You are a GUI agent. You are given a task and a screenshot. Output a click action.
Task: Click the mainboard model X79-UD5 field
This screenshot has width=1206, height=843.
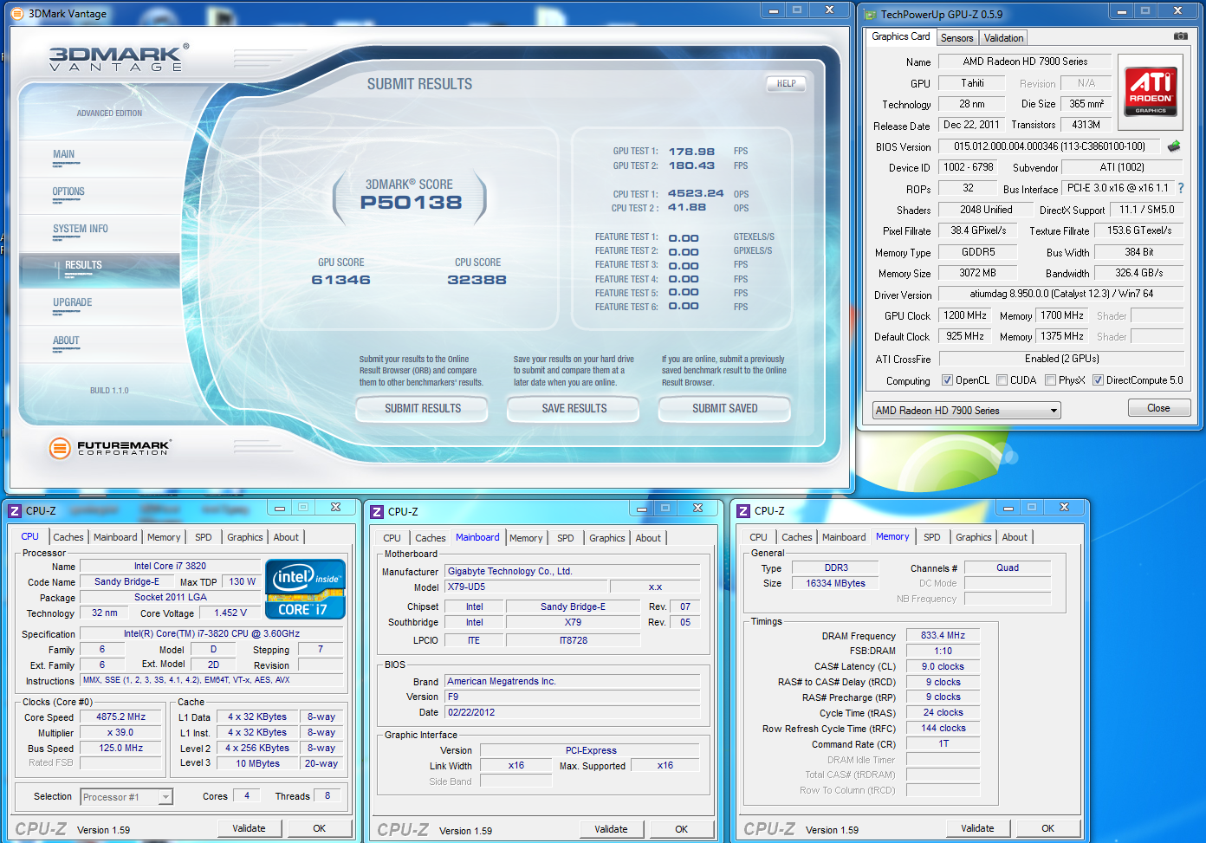click(x=527, y=587)
